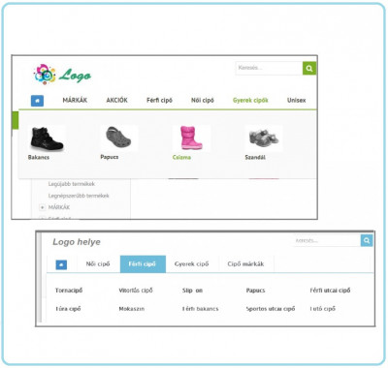
Task: Go home via blue house icon in top menu
Action: point(37,101)
